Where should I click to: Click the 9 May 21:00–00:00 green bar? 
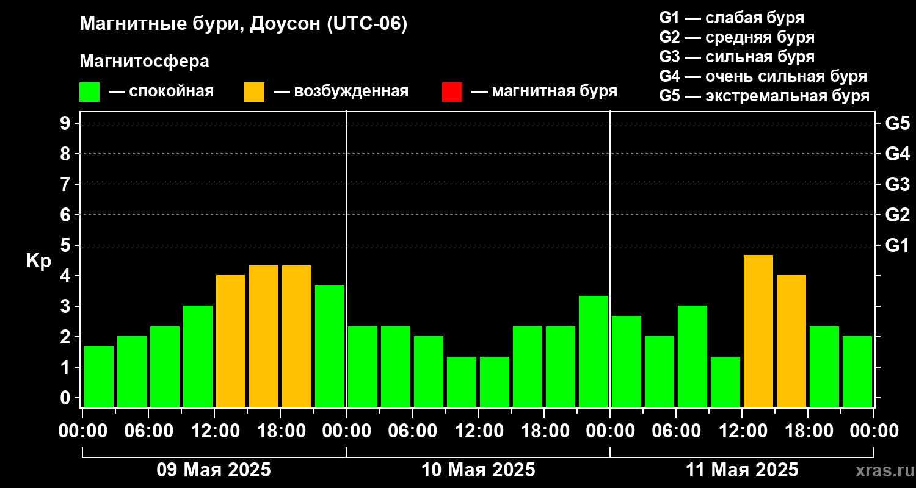pyautogui.click(x=330, y=346)
